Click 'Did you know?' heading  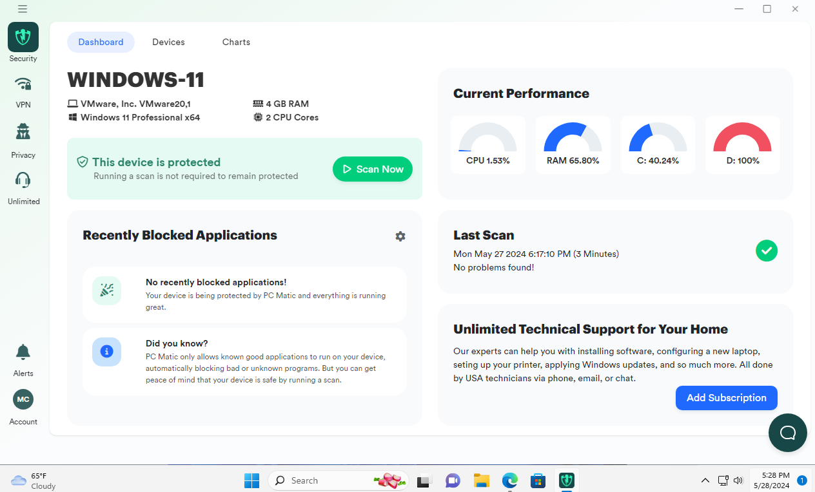tap(177, 343)
